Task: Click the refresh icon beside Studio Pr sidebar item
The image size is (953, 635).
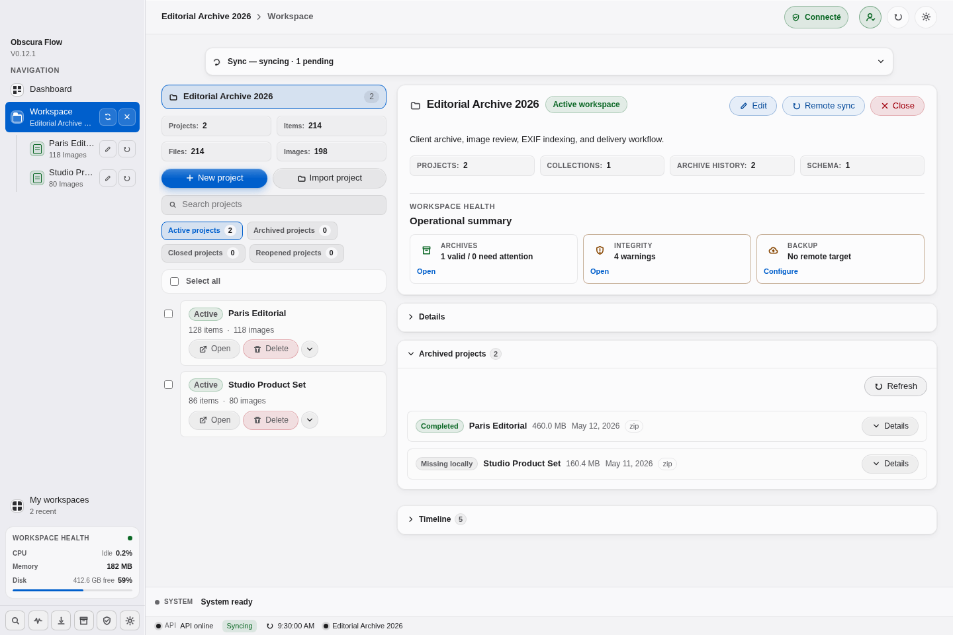Action: [127, 178]
